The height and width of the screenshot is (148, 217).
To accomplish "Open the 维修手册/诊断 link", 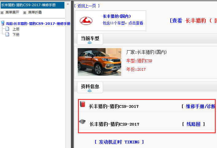I will [200, 106].
